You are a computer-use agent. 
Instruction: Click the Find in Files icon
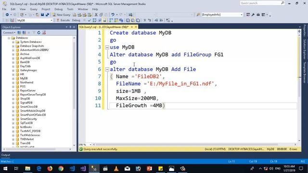coord(198,15)
